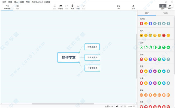Add the refresh circular arrow marker
This screenshot has width=175, height=108.
tap(168, 95)
